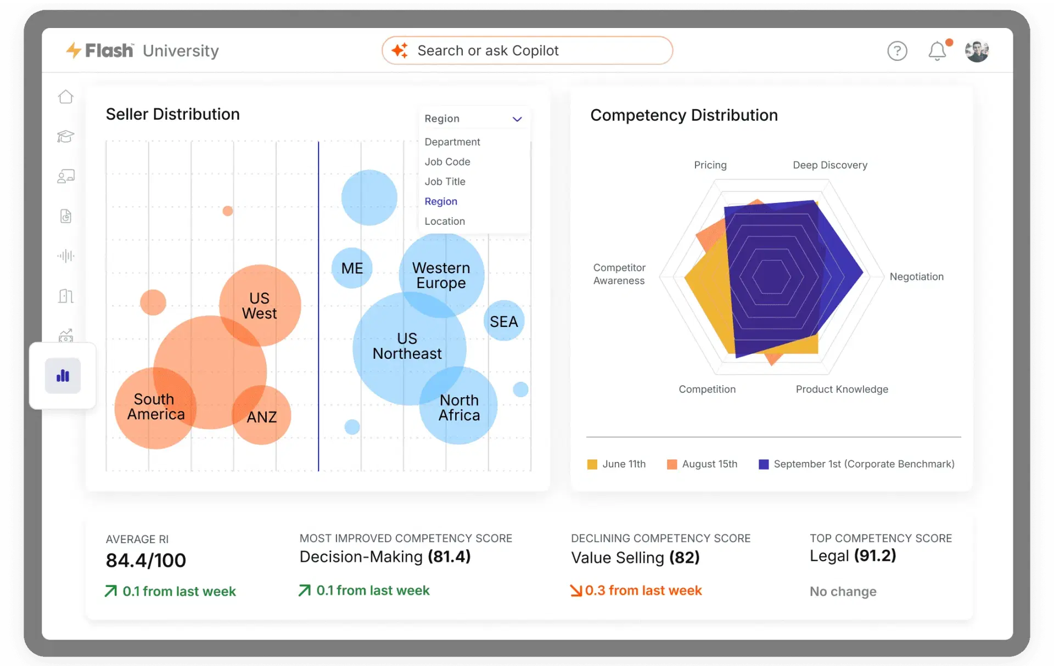
Task: Open the document icon in sidebar
Action: tap(66, 216)
